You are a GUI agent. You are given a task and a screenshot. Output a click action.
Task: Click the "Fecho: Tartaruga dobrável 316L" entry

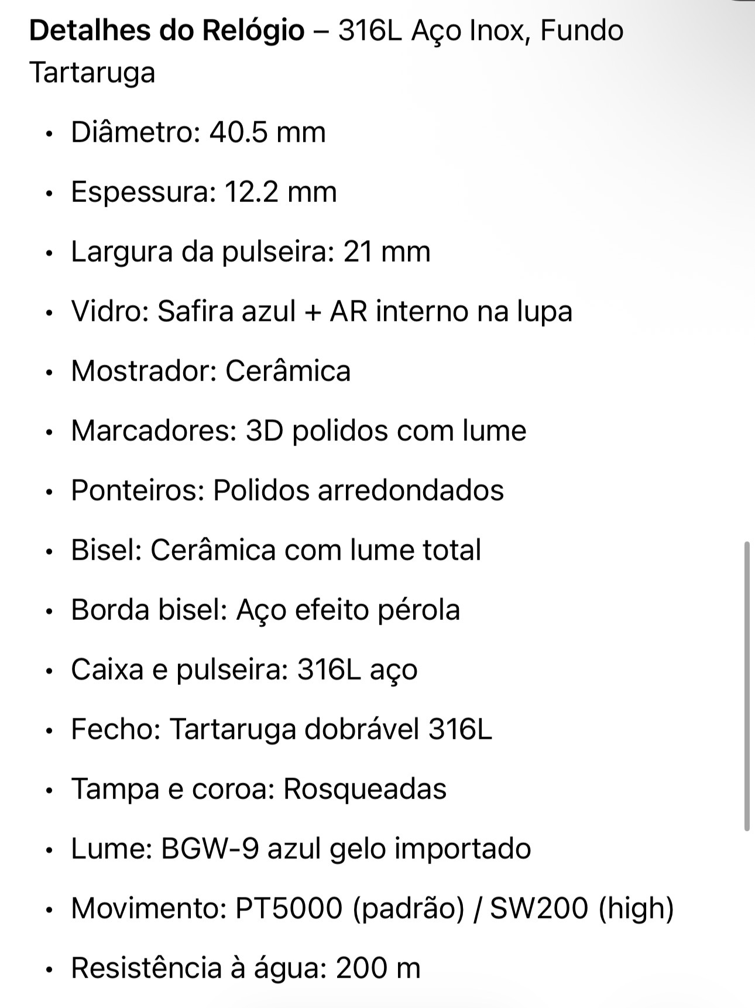click(x=282, y=729)
